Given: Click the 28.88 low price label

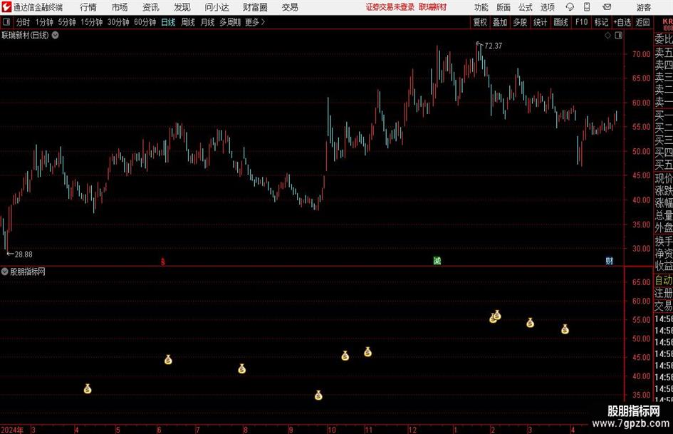Looking at the screenshot, I should (x=24, y=254).
